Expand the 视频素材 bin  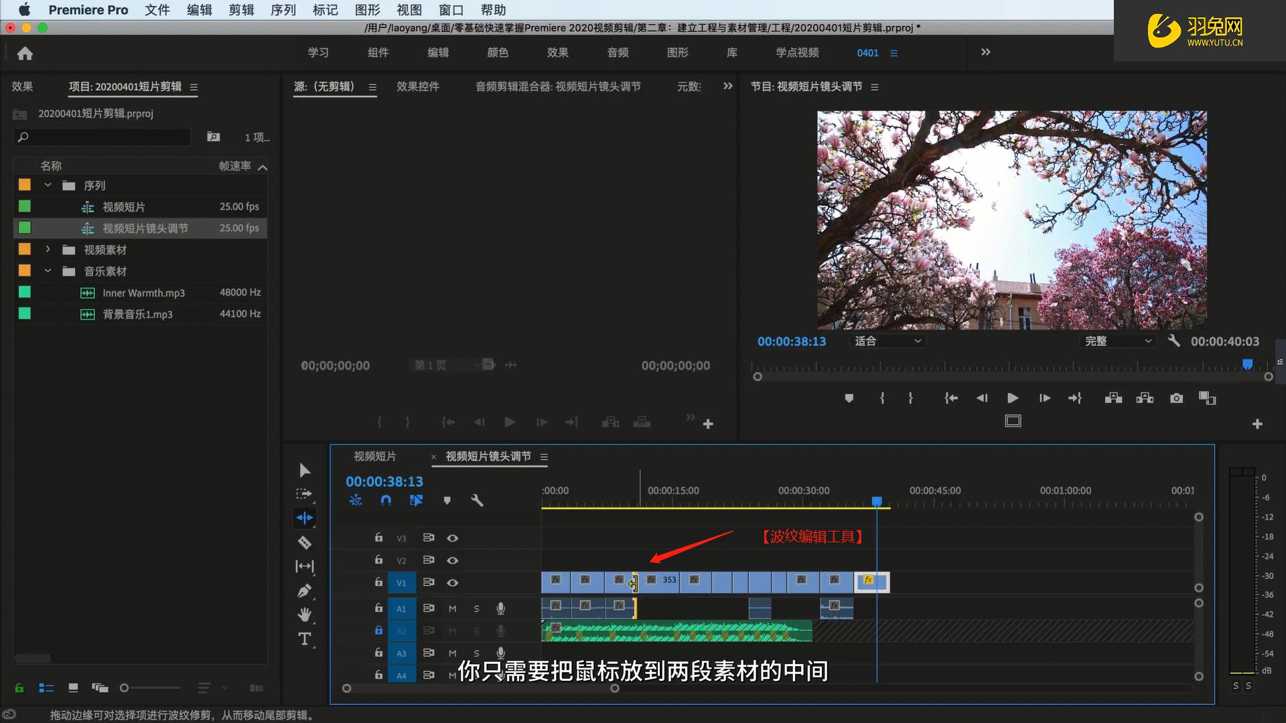pyautogui.click(x=48, y=249)
